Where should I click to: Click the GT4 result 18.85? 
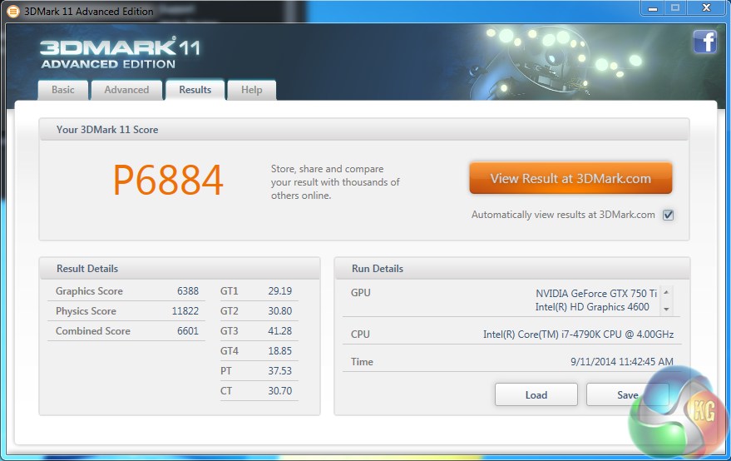(x=279, y=351)
